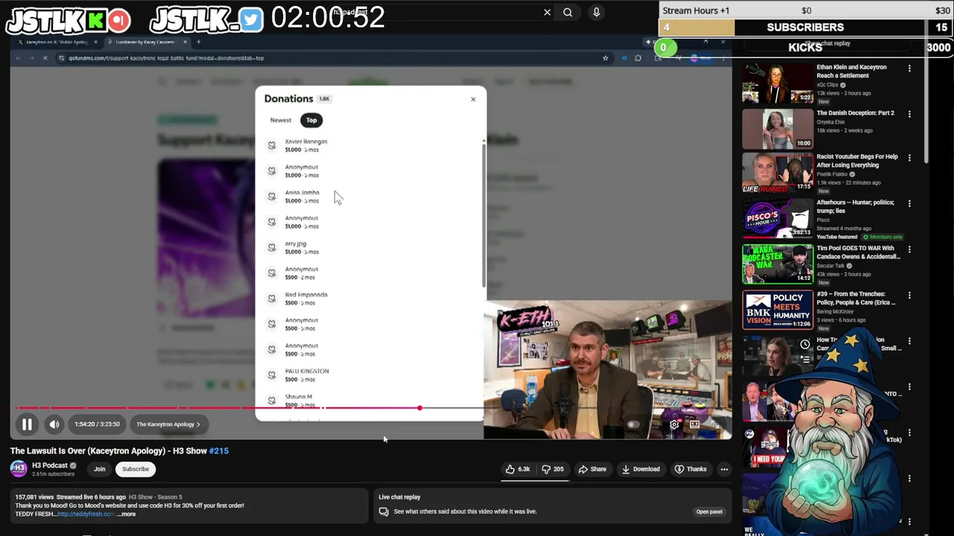Download the video
Image resolution: width=954 pixels, height=536 pixels.
(x=641, y=469)
